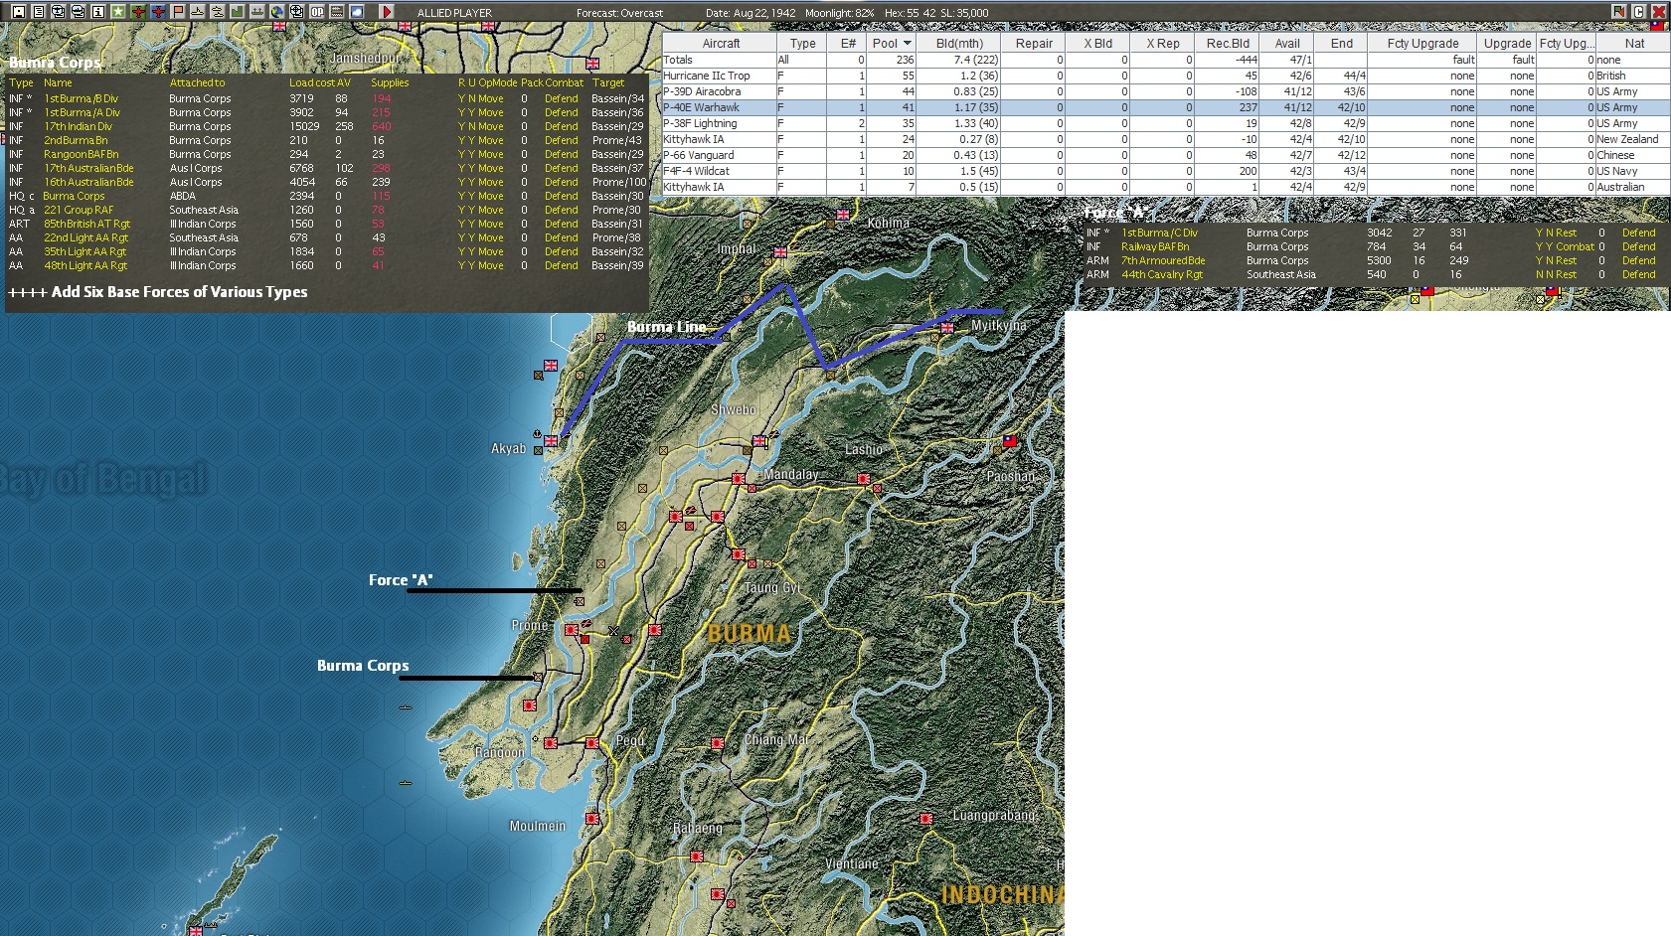Open the Burma Corps HQ unit row

[x=74, y=196]
